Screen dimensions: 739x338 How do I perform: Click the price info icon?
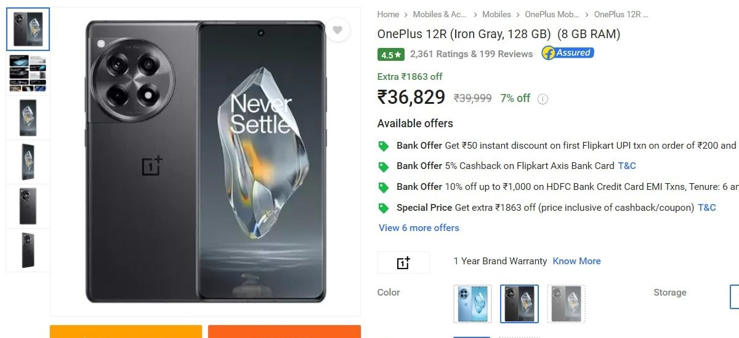click(543, 99)
